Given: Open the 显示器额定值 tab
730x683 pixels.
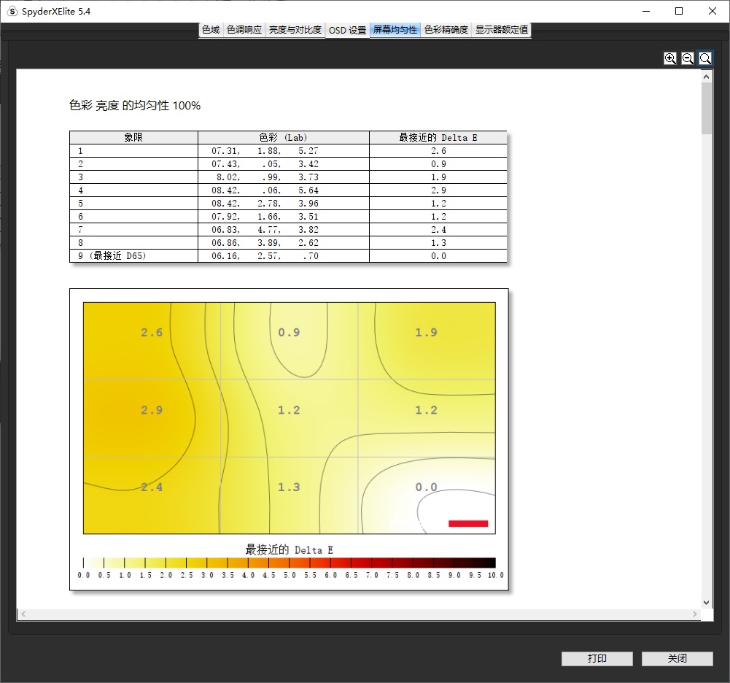Looking at the screenshot, I should coord(502,30).
